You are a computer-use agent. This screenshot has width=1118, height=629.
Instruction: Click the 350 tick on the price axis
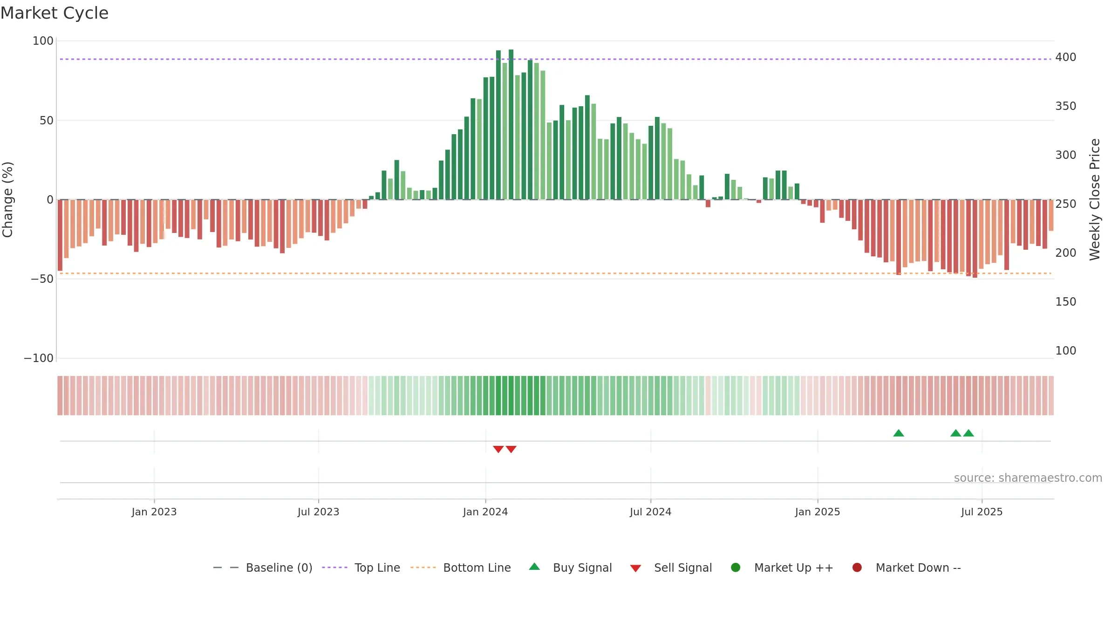click(x=1066, y=106)
